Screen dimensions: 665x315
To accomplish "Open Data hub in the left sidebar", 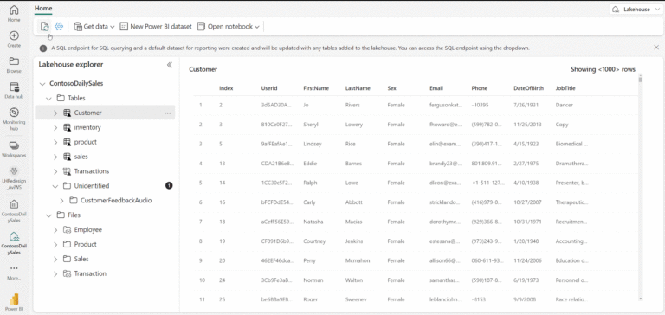I will (x=14, y=90).
